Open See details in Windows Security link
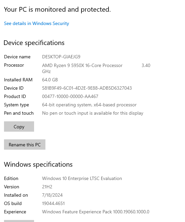 [x=36, y=23]
